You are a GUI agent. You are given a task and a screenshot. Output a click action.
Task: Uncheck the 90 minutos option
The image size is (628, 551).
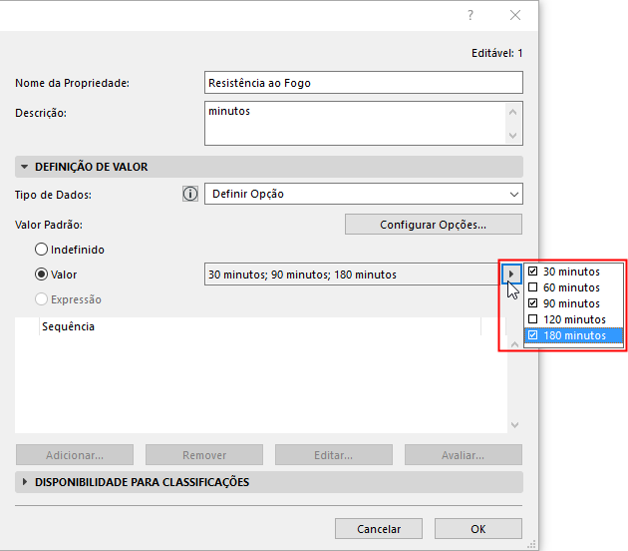tap(532, 303)
